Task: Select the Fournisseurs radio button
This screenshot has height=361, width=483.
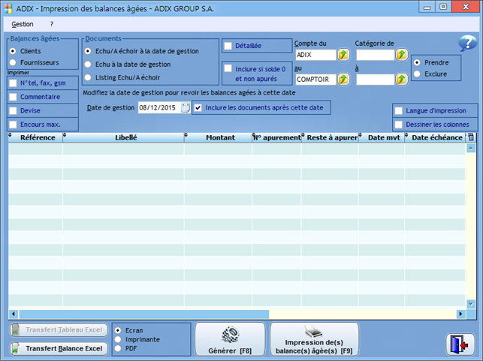Action: pos(14,62)
